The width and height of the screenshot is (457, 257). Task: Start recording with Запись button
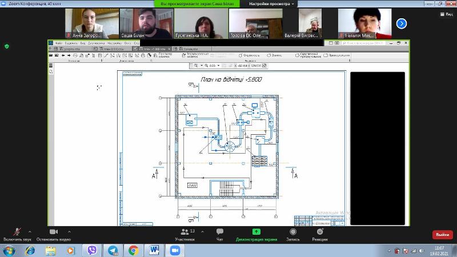coord(293,235)
